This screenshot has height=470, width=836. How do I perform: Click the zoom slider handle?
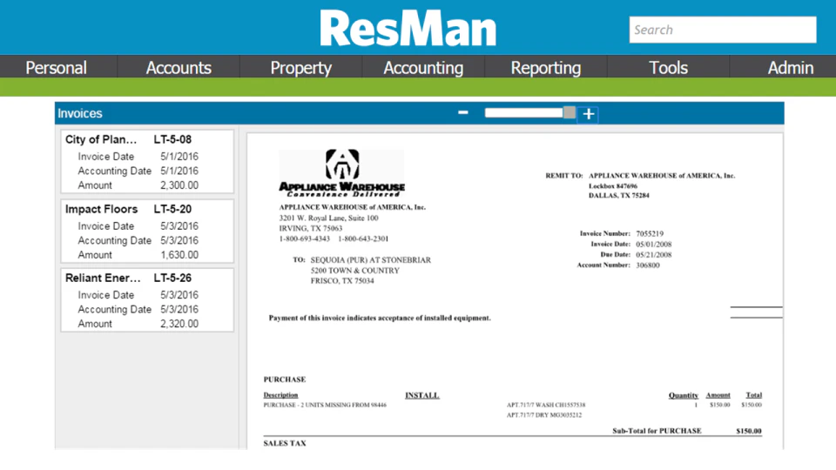[x=570, y=112]
